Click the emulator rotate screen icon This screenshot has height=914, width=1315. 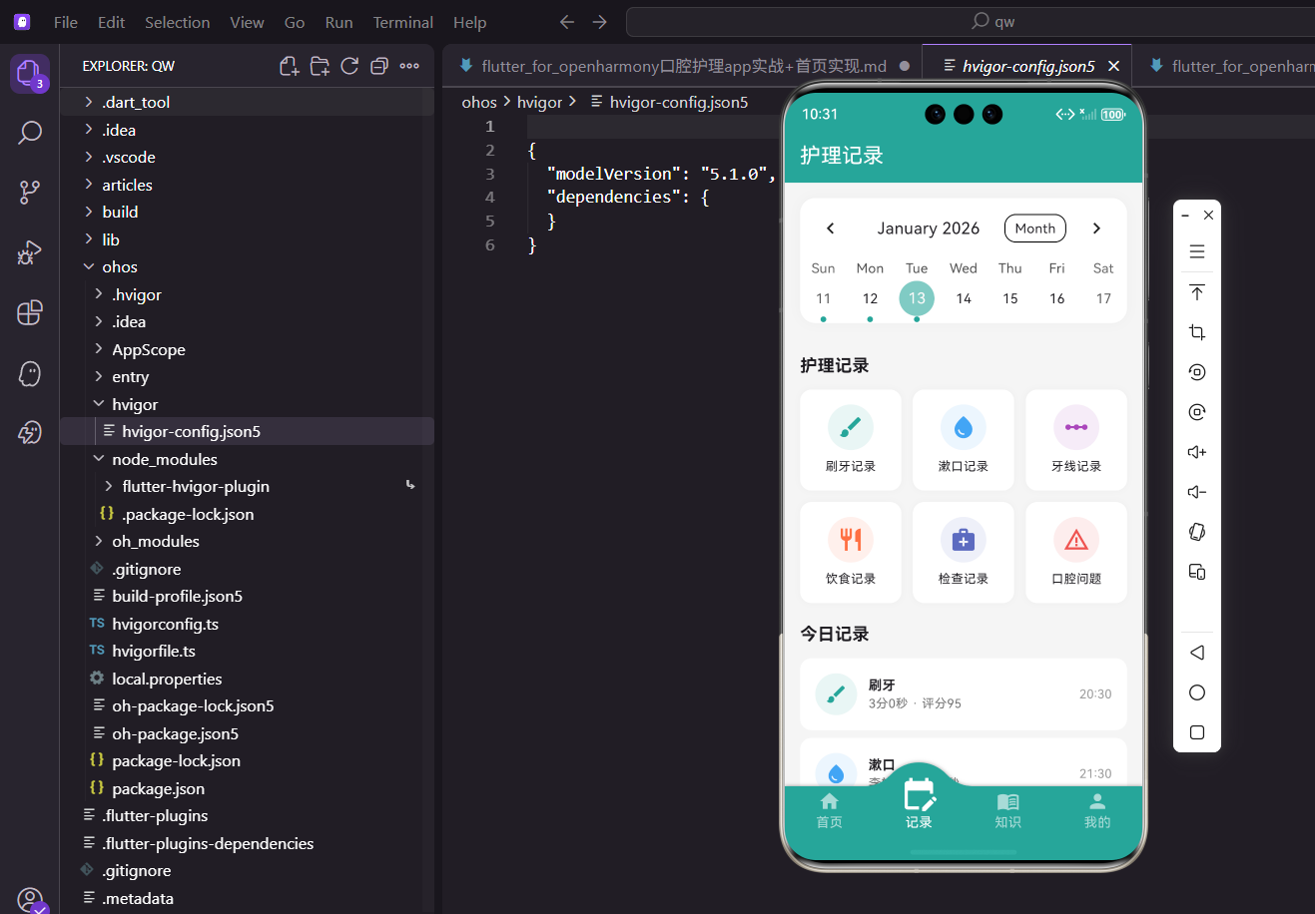[x=1197, y=532]
